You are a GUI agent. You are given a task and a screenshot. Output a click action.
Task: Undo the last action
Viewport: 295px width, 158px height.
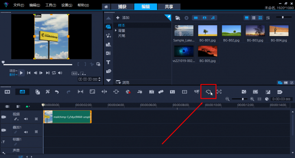[57, 92]
